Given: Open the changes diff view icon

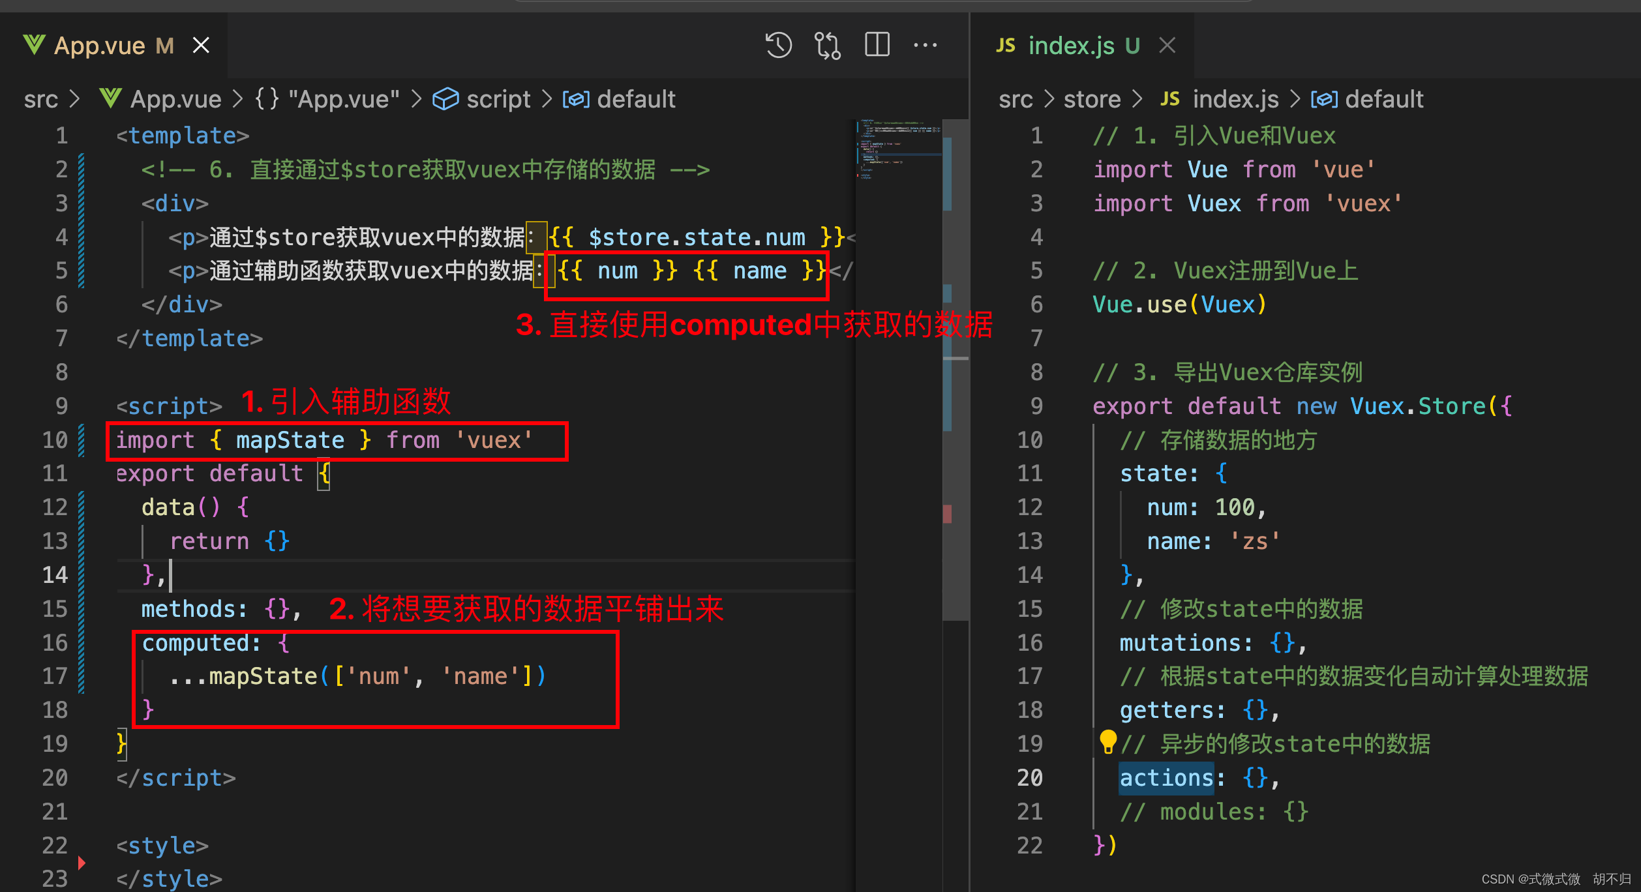Looking at the screenshot, I should tap(826, 44).
